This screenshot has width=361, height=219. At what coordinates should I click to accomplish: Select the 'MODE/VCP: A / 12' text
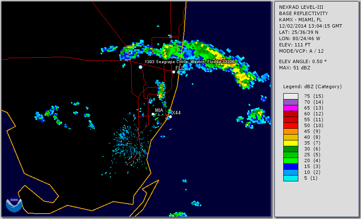(x=301, y=51)
